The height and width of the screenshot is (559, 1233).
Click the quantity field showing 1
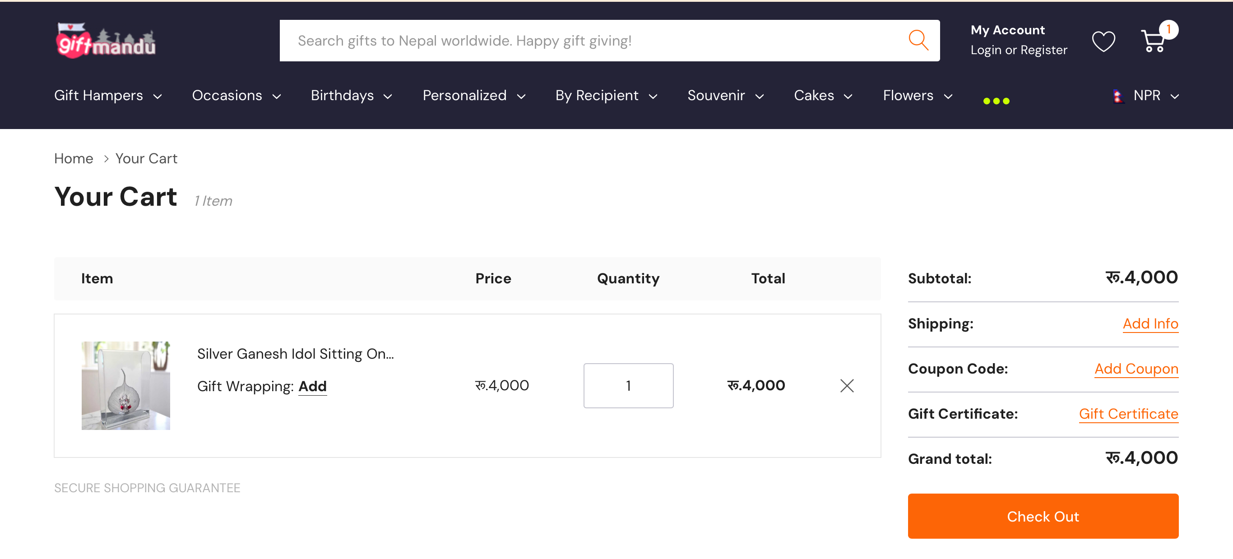628,385
